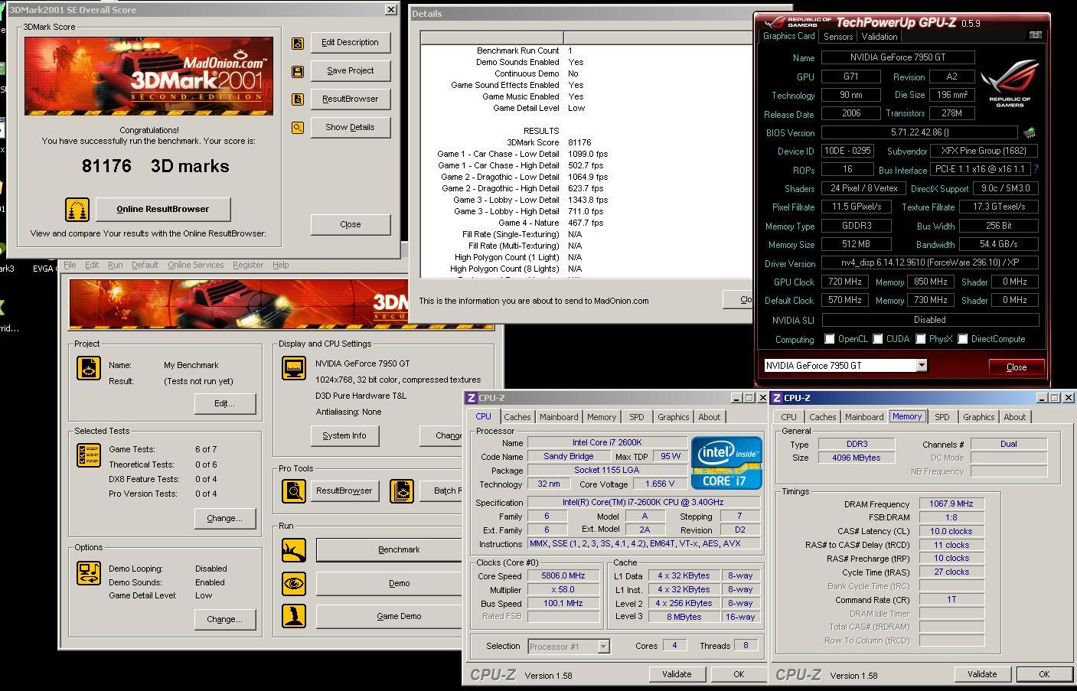This screenshot has width=1077, height=691.
Task: Open the Edit menu in 3DMark
Action: pos(92,265)
